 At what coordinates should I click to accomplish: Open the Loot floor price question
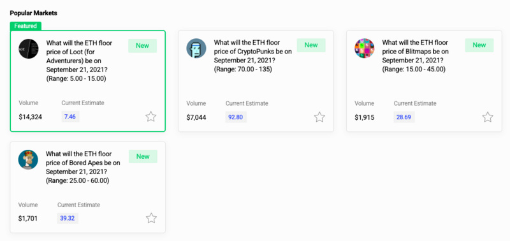pos(79,61)
